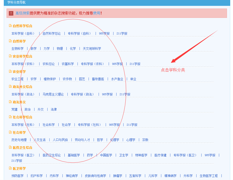Open the 畜牧兽医 category

point(98,79)
